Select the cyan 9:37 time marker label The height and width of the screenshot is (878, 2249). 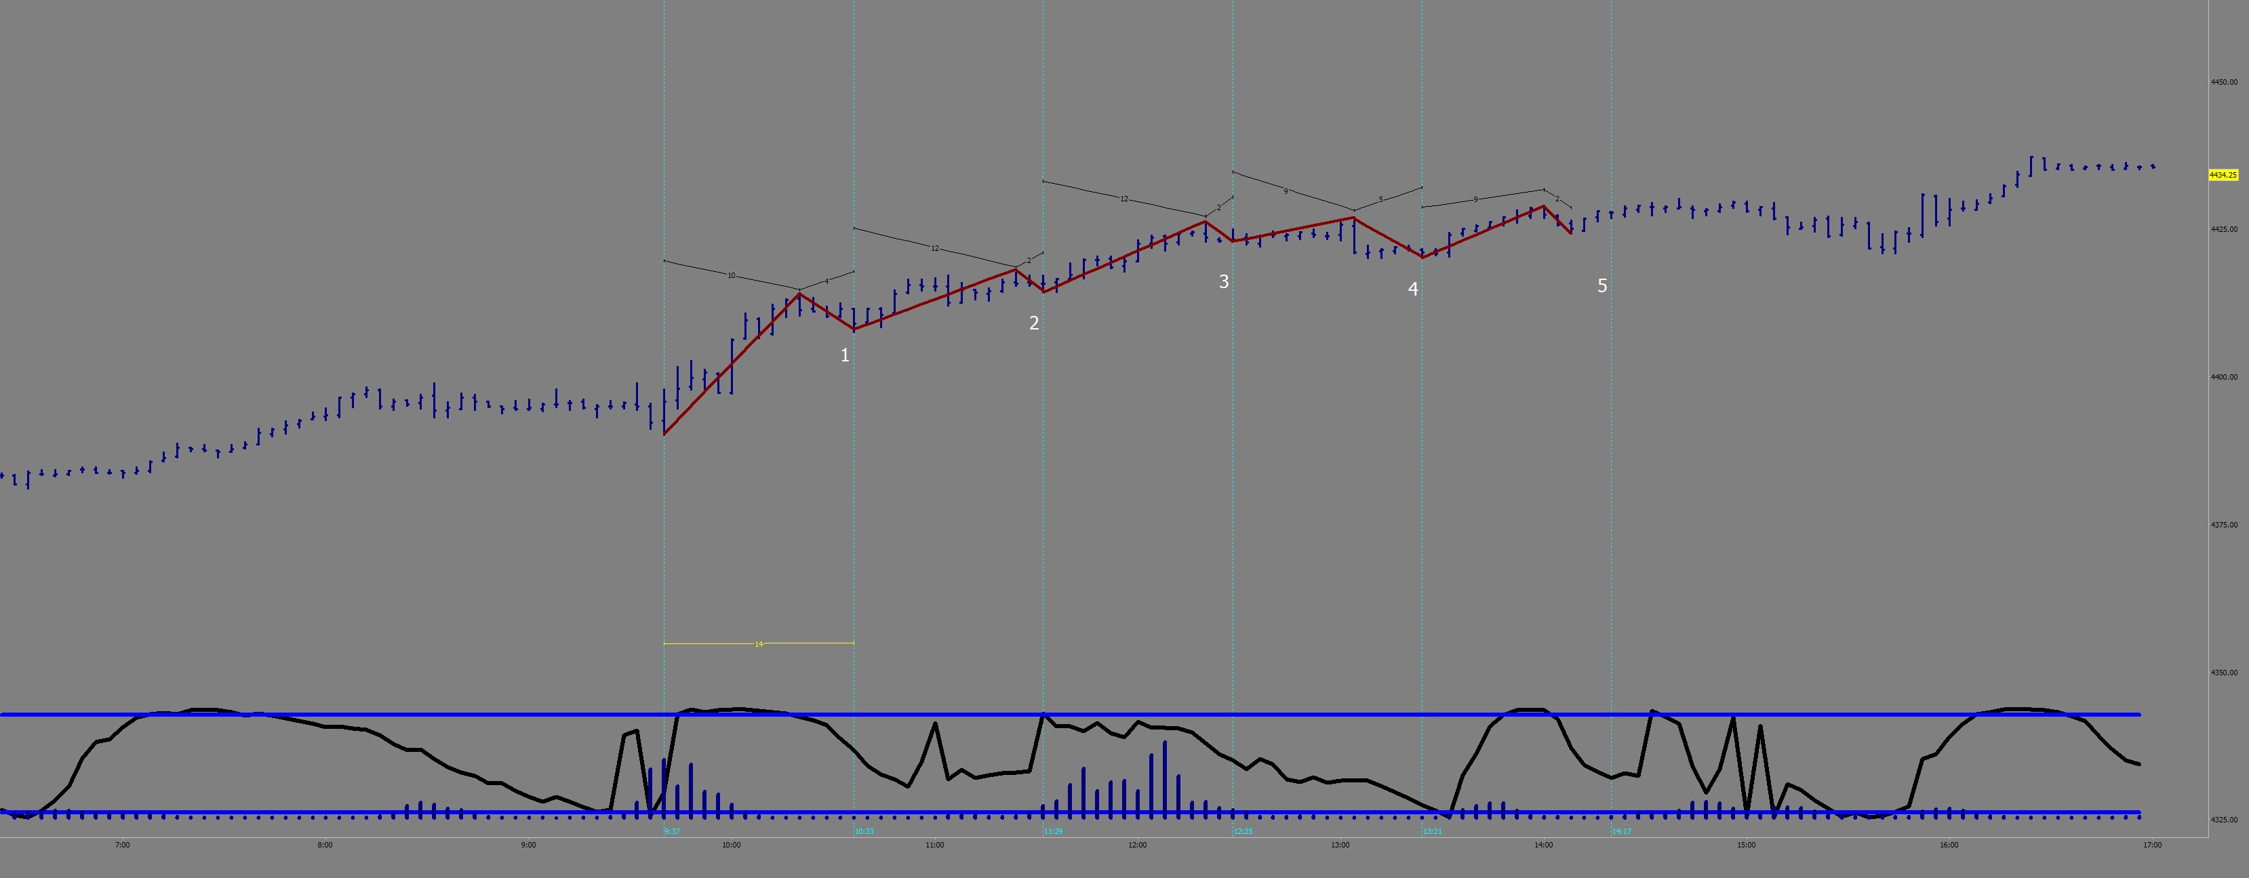[672, 832]
